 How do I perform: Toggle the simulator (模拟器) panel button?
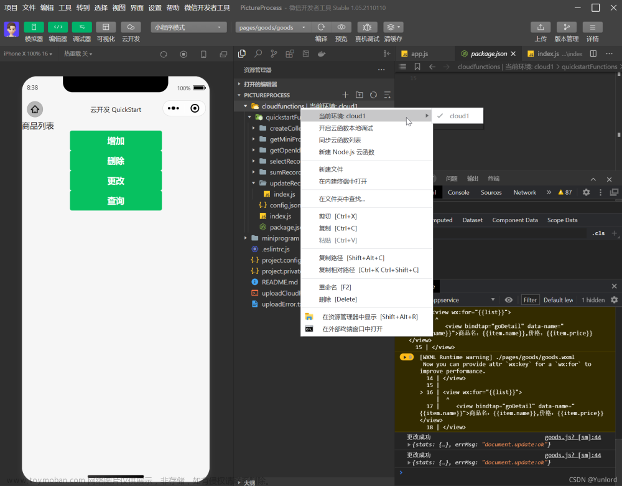point(34,27)
